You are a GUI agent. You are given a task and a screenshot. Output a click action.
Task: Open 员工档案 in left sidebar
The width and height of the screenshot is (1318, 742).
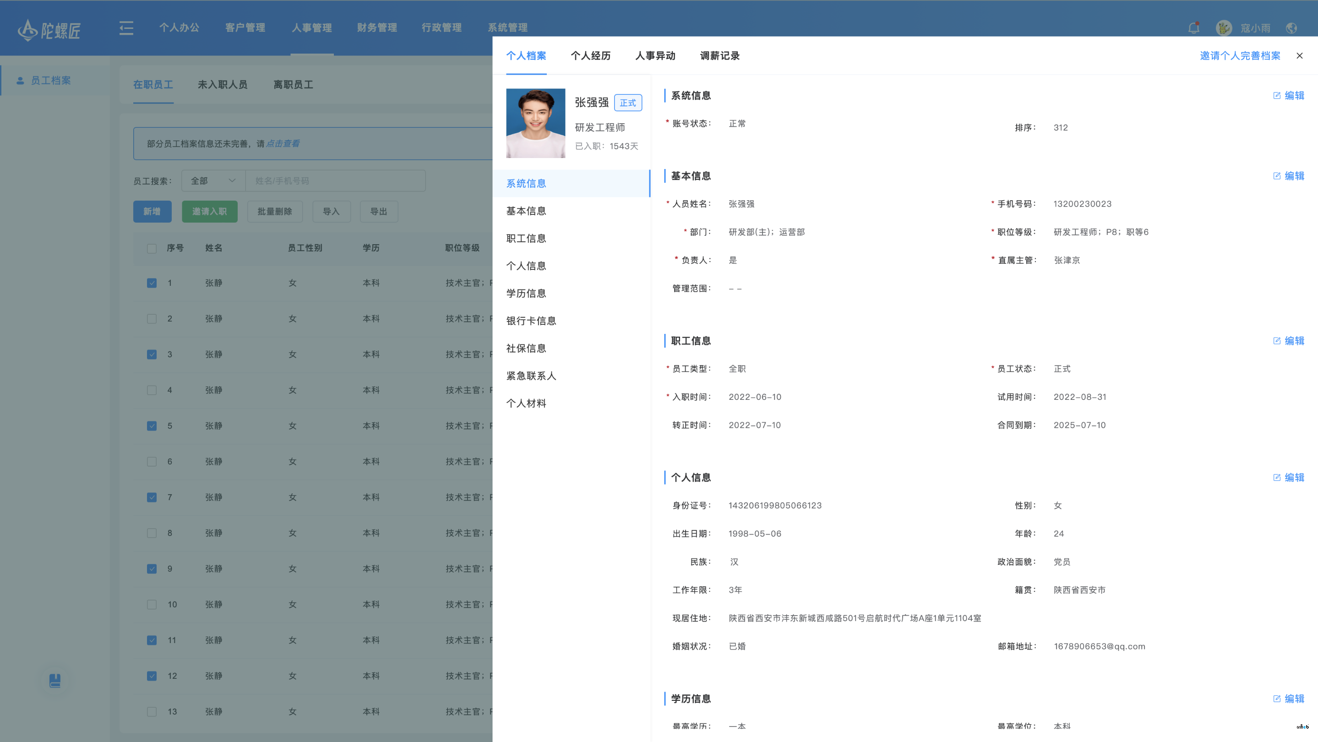(x=55, y=80)
